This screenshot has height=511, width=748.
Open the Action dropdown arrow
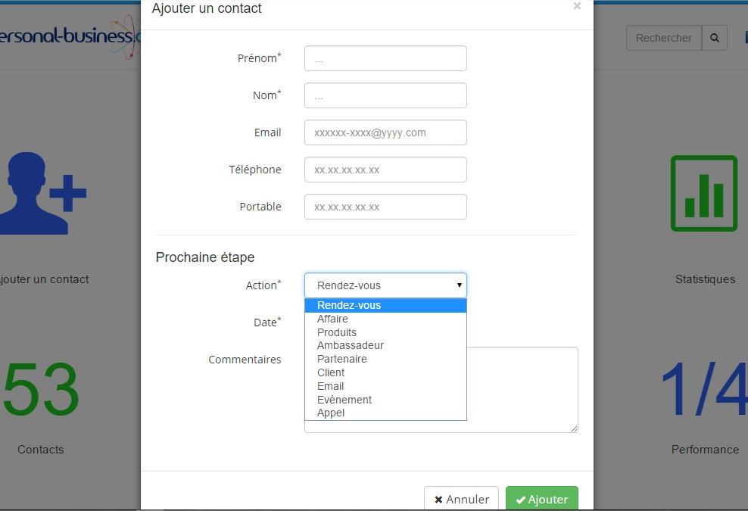tap(459, 285)
